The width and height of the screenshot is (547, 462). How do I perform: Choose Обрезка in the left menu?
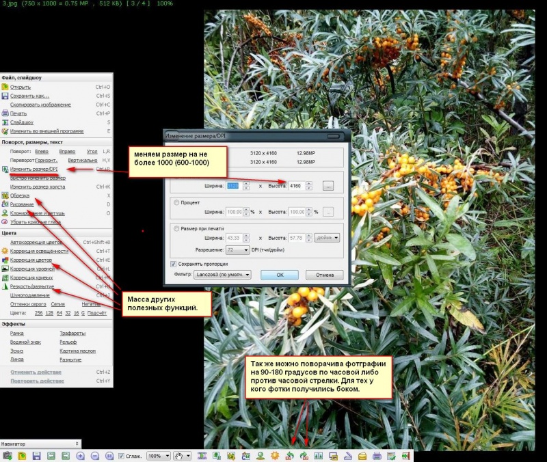20,195
